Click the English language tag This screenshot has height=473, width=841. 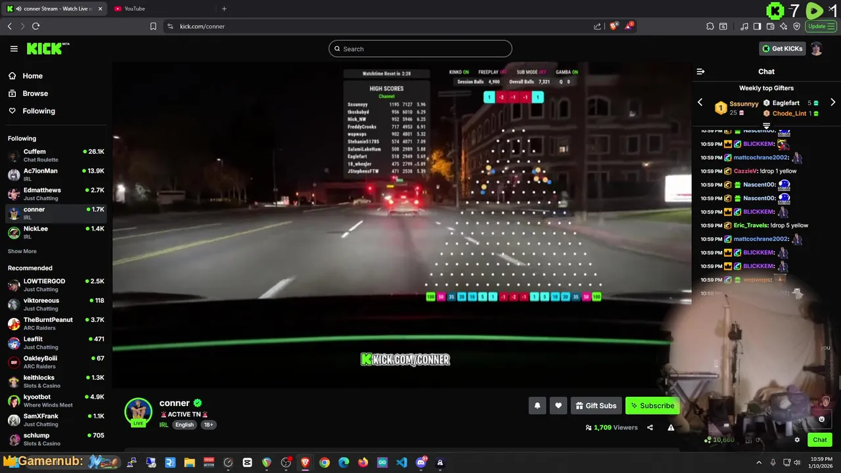pyautogui.click(x=185, y=425)
